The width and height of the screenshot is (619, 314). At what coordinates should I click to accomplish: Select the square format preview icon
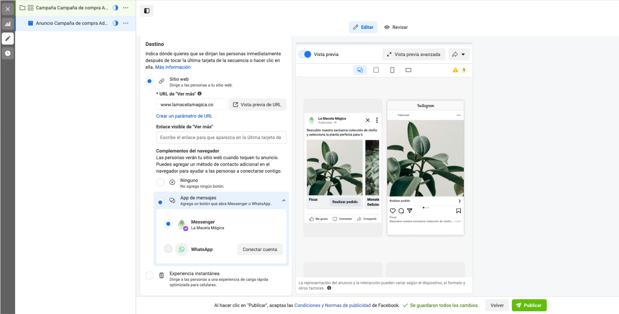click(376, 70)
